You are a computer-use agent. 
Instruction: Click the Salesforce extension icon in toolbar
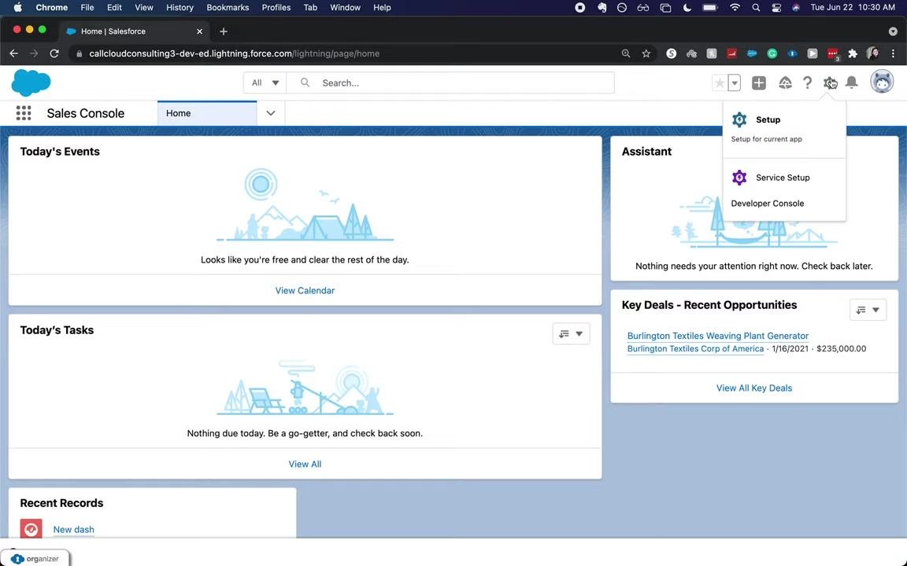(x=752, y=53)
